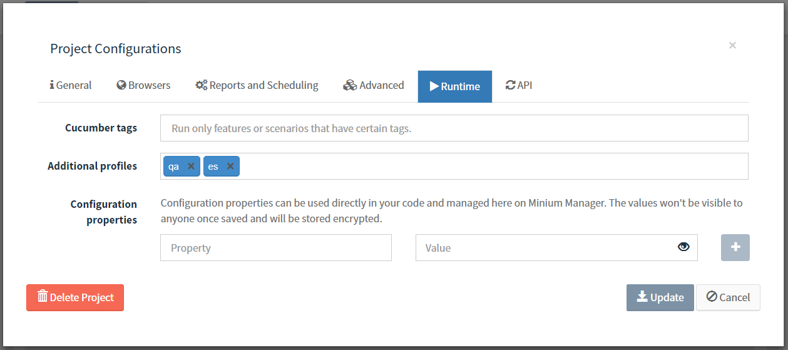Click the Project Configurations title
Image resolution: width=788 pixels, height=350 pixels.
pyautogui.click(x=116, y=48)
